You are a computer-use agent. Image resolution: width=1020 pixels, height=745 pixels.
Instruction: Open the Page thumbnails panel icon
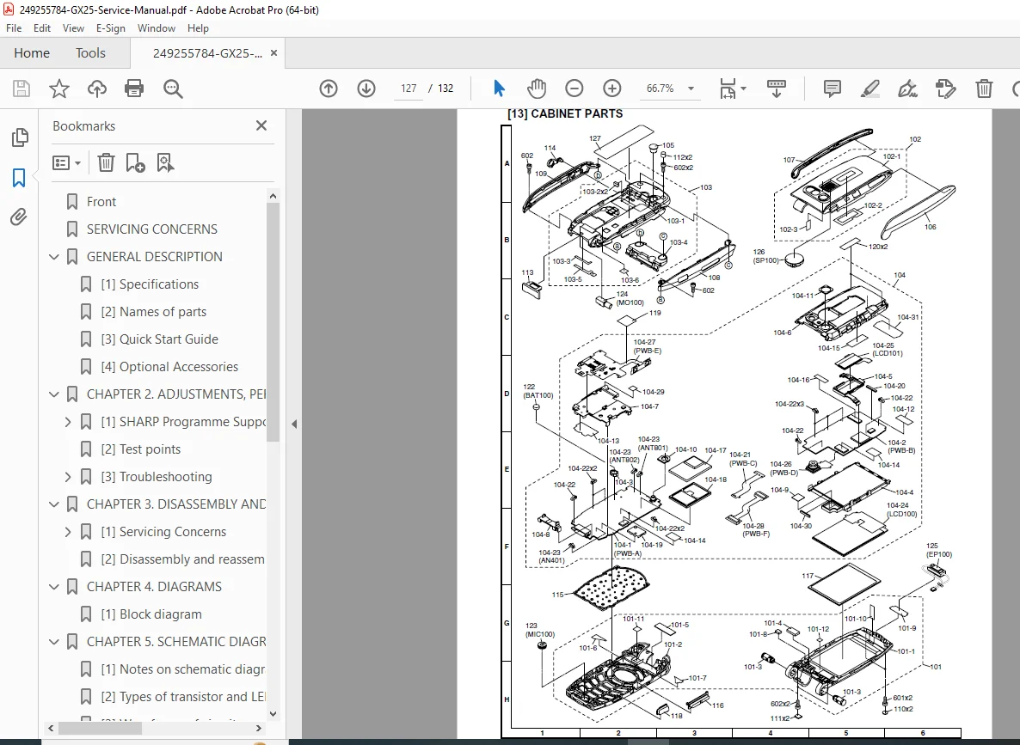click(20, 137)
